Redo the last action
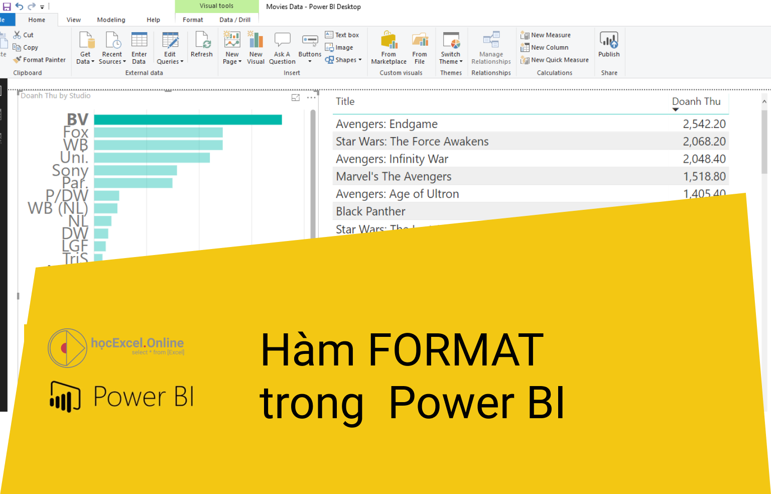Viewport: 771px width, 494px height. click(x=31, y=7)
